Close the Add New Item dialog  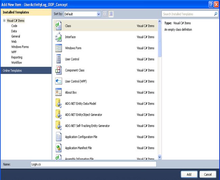(x=216, y=4)
